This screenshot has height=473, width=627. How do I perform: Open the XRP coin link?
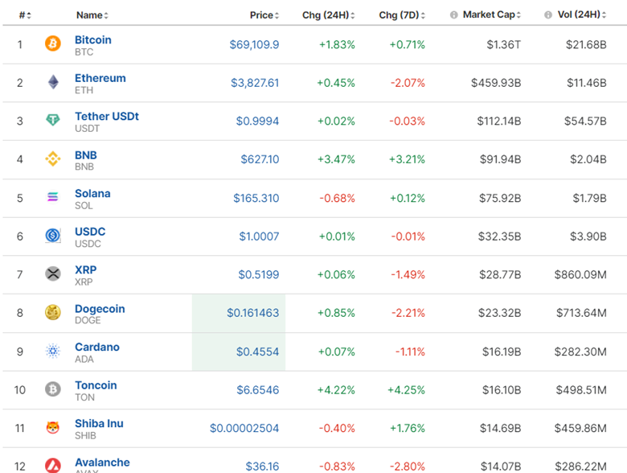[85, 269]
